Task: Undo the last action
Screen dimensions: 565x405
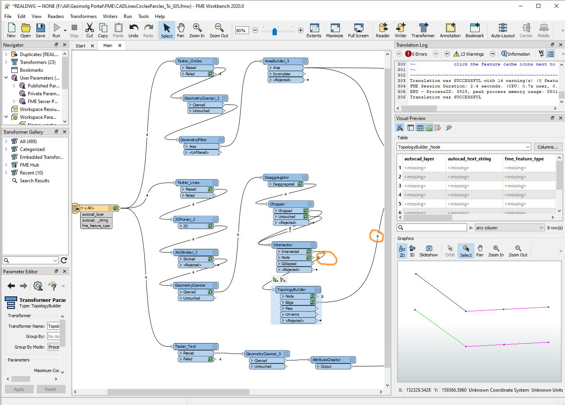Action: tap(134, 30)
